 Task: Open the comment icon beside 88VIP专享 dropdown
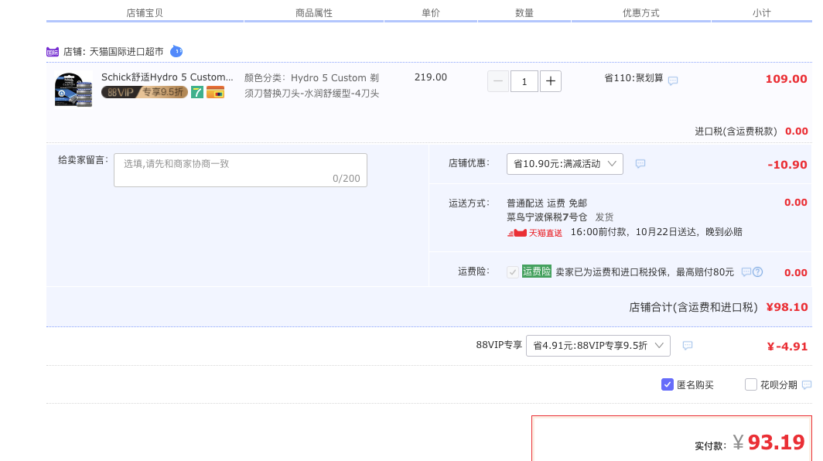(x=688, y=346)
